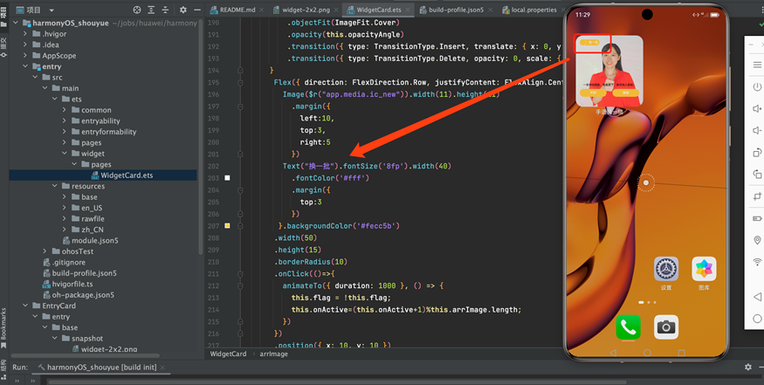Click emulator Wi-Fi network icon
Screen dimensions: 764x385
[757, 262]
